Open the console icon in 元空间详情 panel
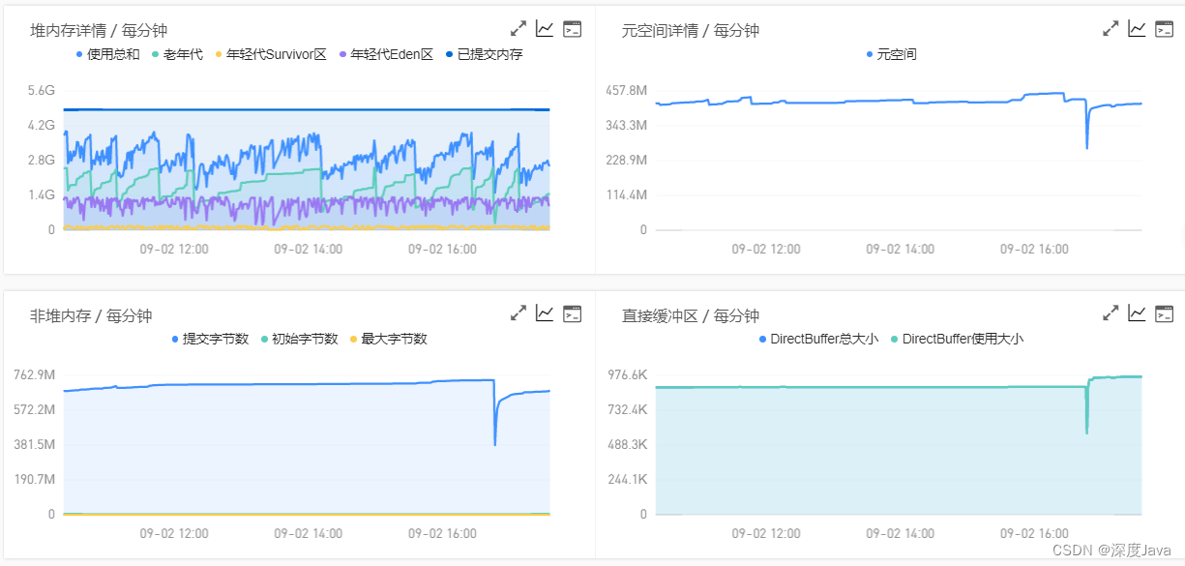 [1165, 29]
